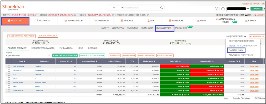Viewport: 266px width, 104px height.
Task: Click the Squareoff button
Action: (x=115, y=56)
